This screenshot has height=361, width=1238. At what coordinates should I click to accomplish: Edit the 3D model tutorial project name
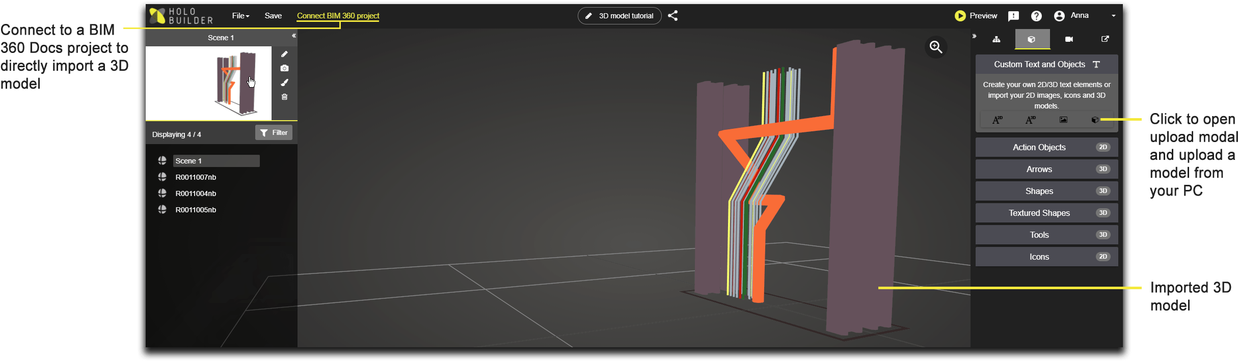(x=620, y=16)
